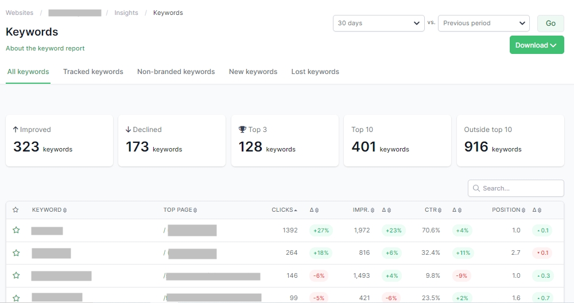Star the keyword with 1392 clicks

click(x=16, y=230)
